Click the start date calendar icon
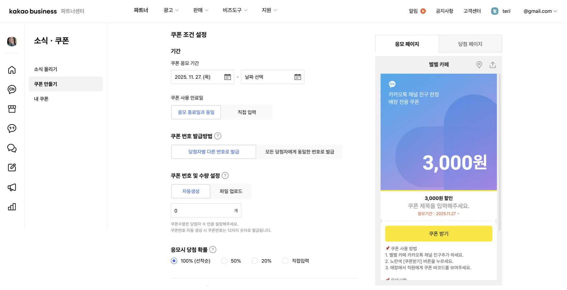The height and width of the screenshot is (290, 567). (227, 77)
